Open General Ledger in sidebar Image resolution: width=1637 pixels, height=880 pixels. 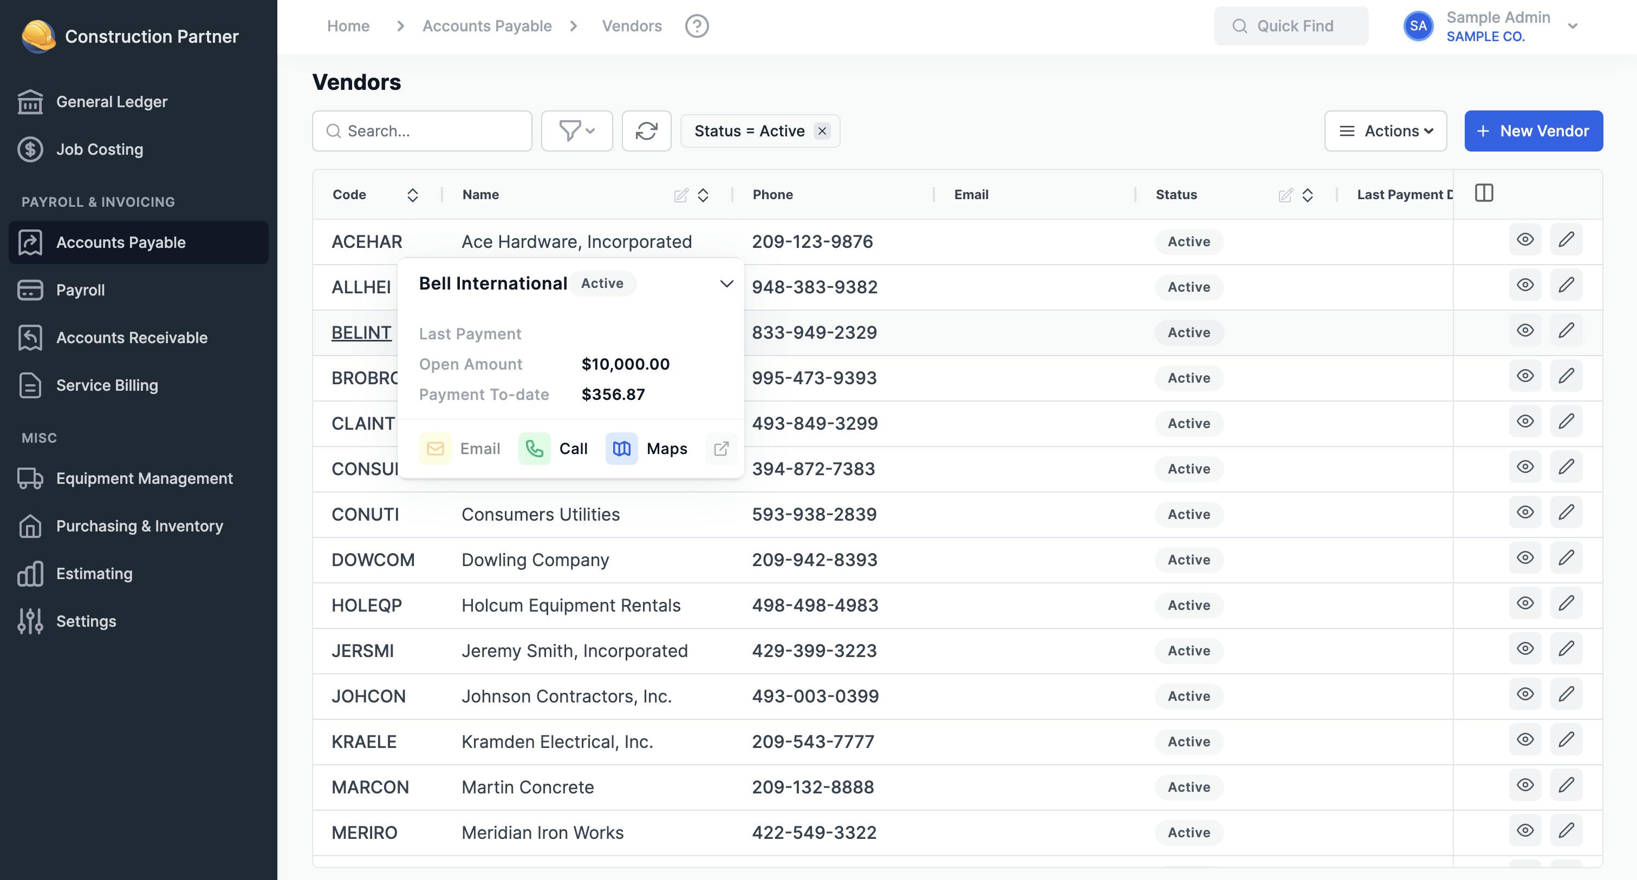(x=139, y=102)
